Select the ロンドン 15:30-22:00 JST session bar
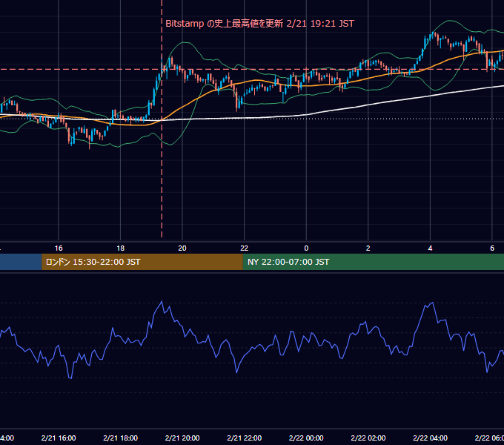 pyautogui.click(x=142, y=262)
